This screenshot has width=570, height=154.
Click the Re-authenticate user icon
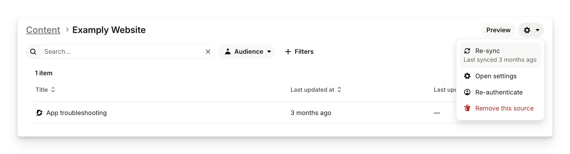click(x=467, y=92)
